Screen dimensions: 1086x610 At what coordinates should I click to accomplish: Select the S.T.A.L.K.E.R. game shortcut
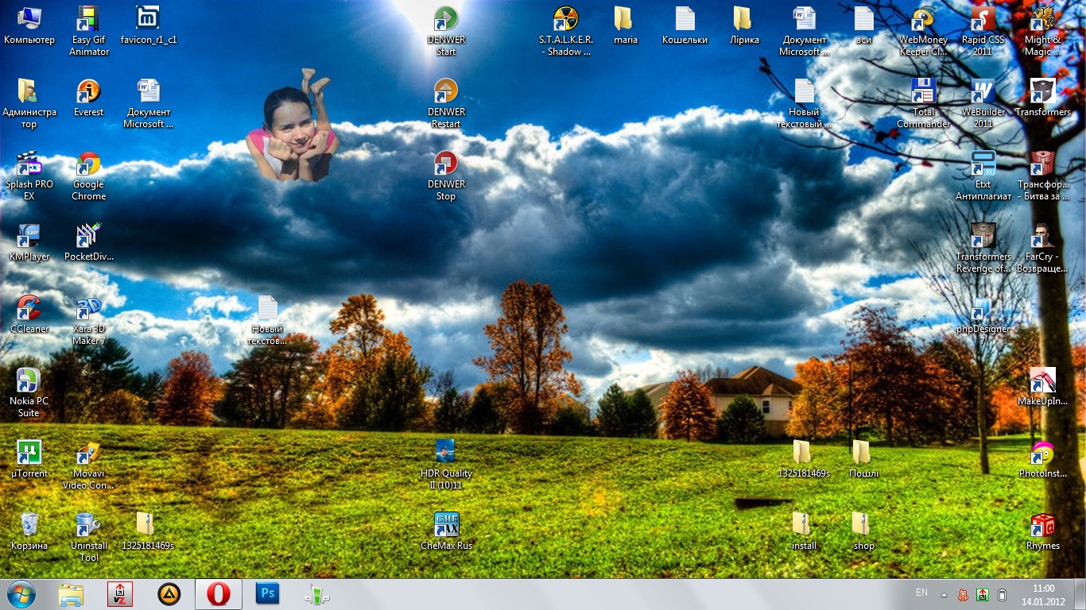pyautogui.click(x=565, y=19)
